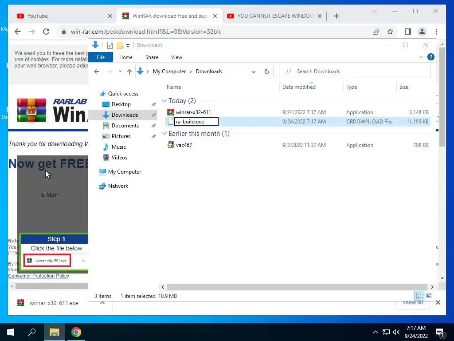Open Explorer help question mark icon
The height and width of the screenshot is (341, 454).
(431, 57)
